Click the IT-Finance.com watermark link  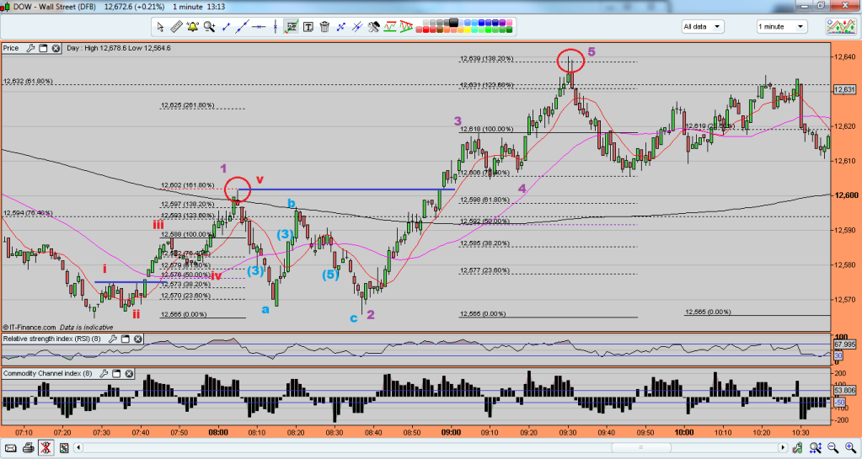click(x=29, y=327)
